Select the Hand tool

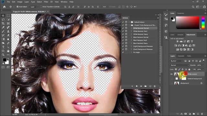(x=8, y=51)
